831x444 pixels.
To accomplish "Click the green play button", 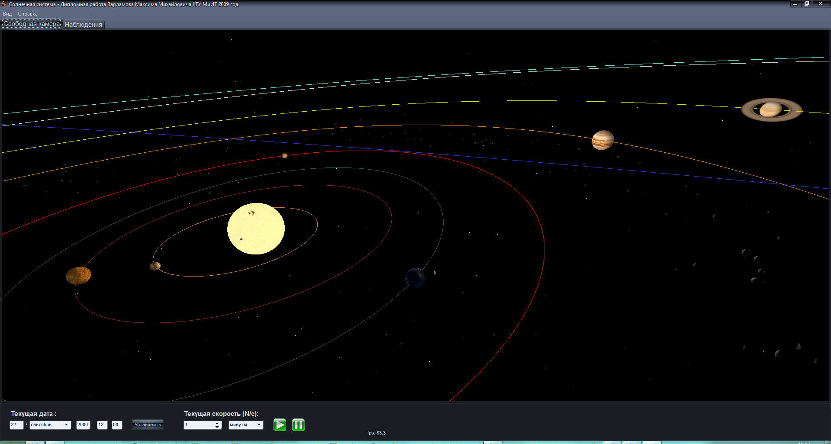I will (x=280, y=425).
